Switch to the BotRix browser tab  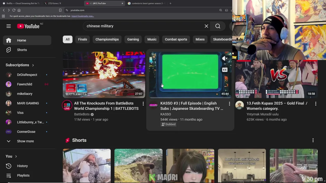point(21,3)
